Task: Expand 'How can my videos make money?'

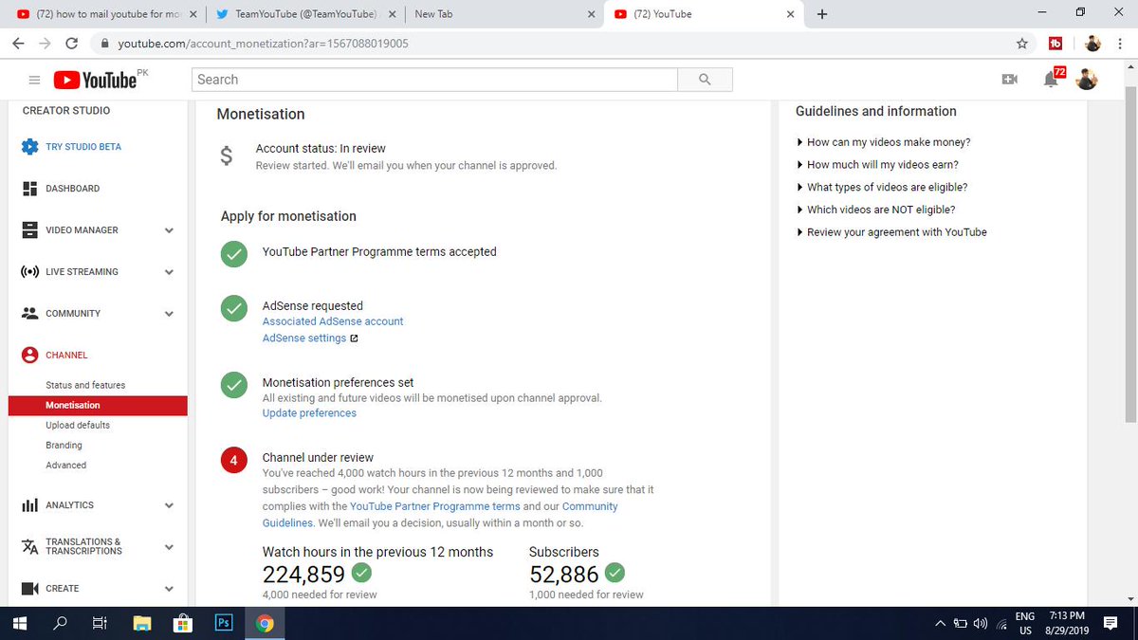Action: click(883, 142)
